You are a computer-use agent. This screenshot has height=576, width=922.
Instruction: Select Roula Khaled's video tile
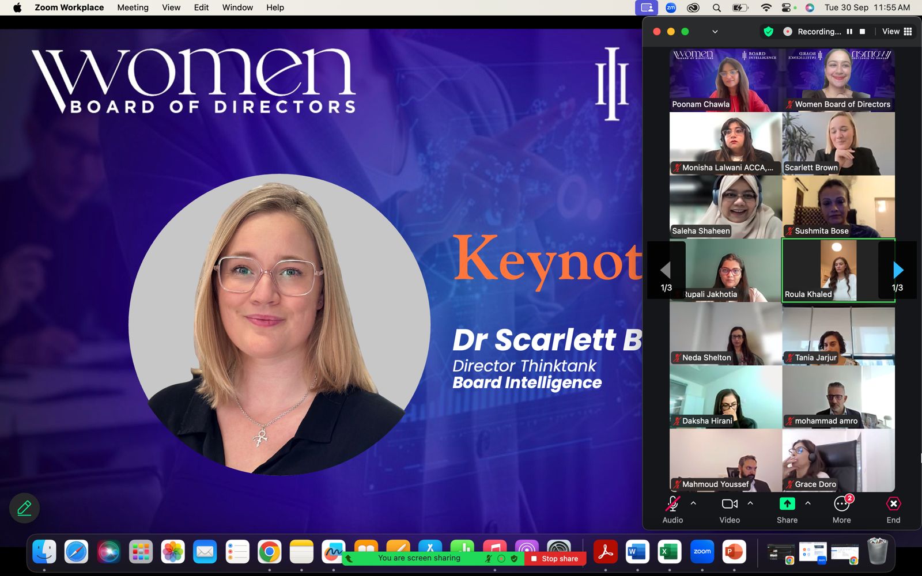click(838, 270)
